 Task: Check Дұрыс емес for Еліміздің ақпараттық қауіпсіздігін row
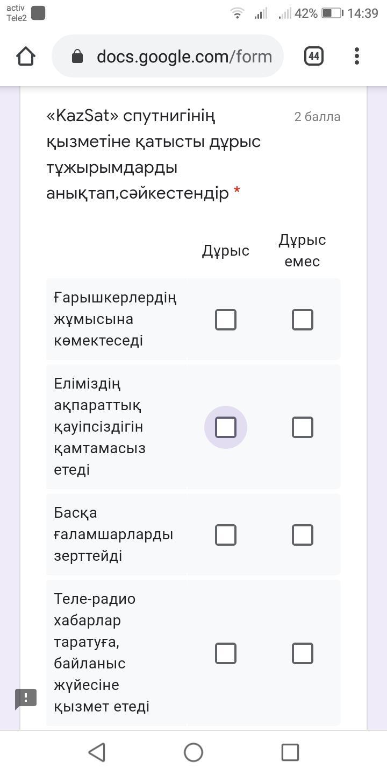303,427
